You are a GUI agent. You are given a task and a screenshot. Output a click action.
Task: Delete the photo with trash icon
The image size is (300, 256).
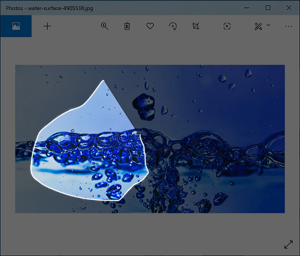[127, 26]
